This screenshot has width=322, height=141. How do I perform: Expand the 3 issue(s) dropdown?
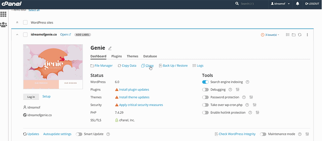pyautogui.click(x=270, y=35)
